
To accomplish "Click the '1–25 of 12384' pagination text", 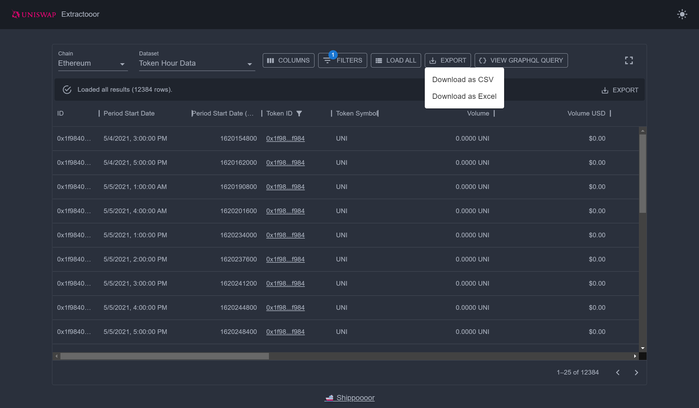I will coord(578,372).
